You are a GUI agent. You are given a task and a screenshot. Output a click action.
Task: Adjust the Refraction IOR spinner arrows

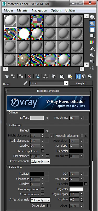pos(82,174)
